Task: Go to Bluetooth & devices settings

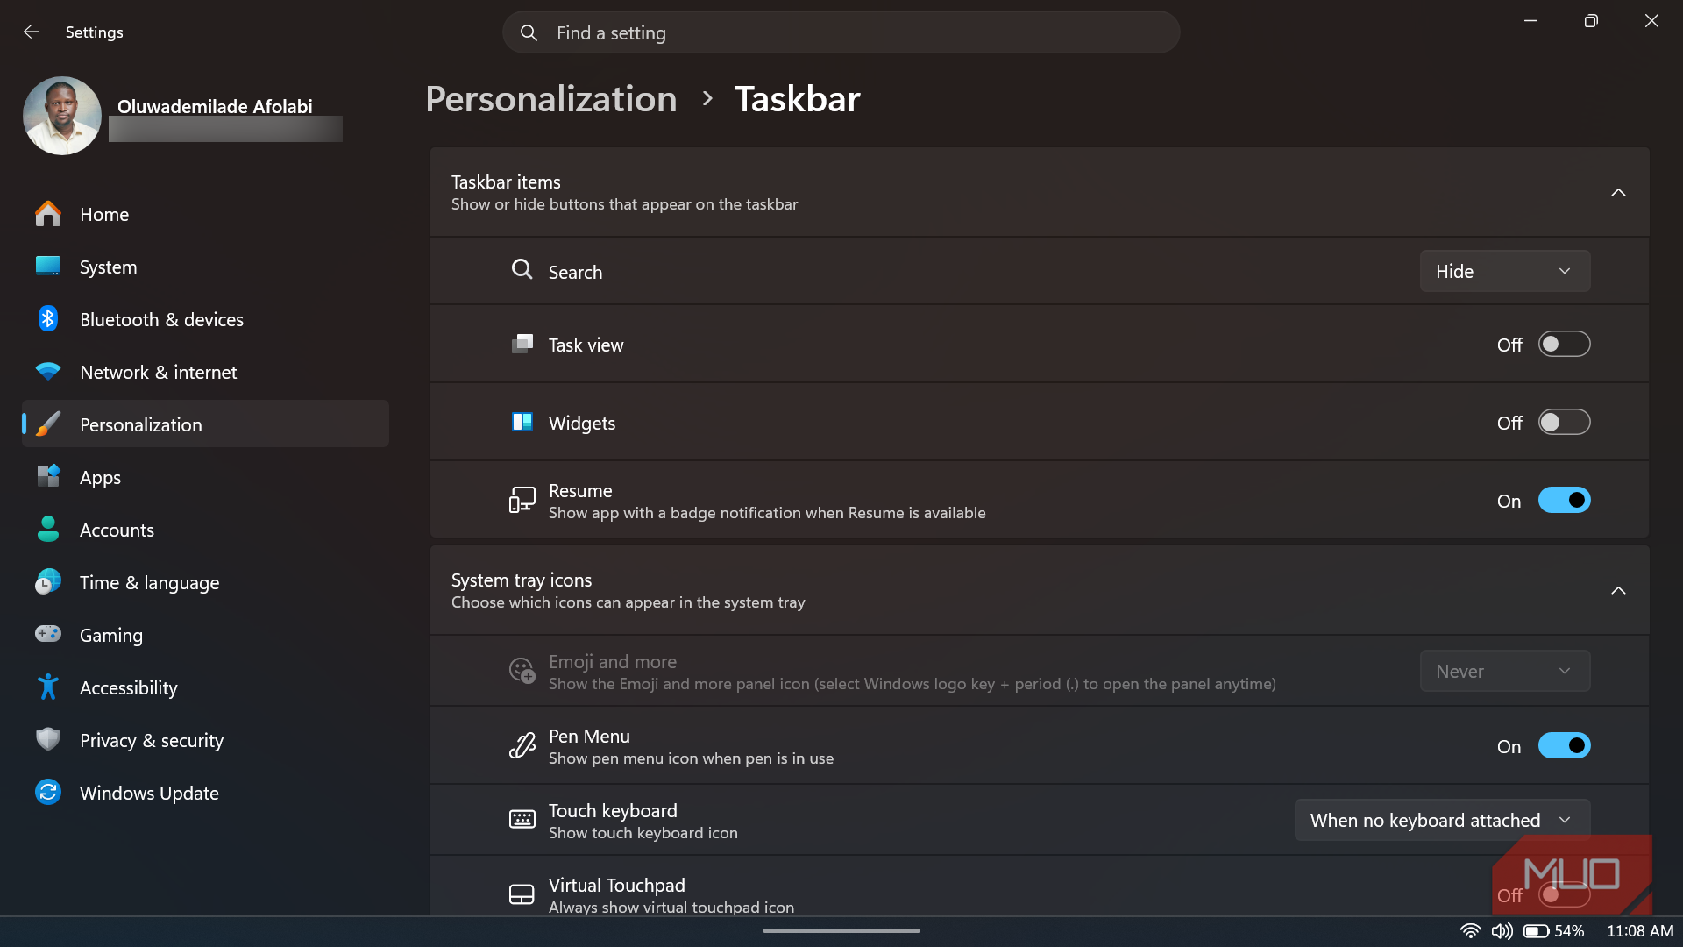Action: pos(205,319)
